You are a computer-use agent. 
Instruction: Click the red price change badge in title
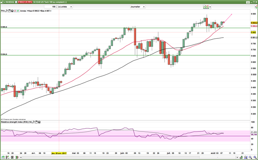point(25,2)
